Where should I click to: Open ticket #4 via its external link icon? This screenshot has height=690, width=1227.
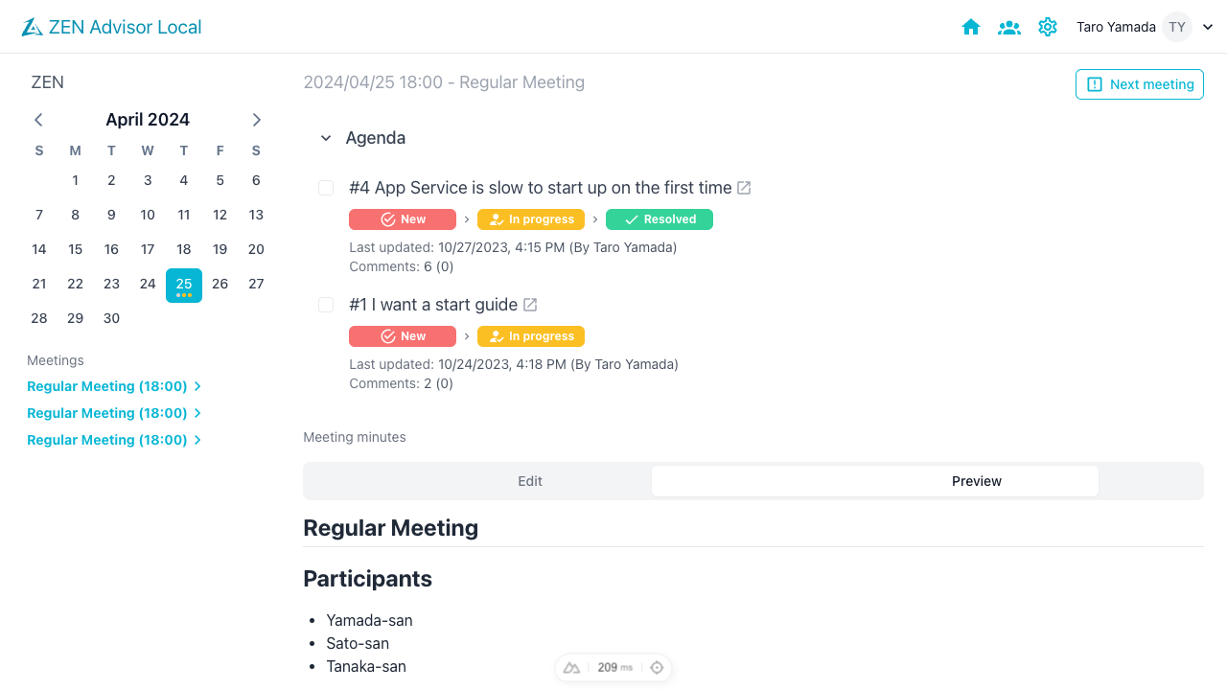click(744, 188)
